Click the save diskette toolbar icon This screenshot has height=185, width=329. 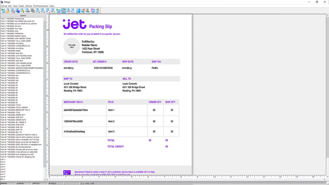(x=13, y=10)
